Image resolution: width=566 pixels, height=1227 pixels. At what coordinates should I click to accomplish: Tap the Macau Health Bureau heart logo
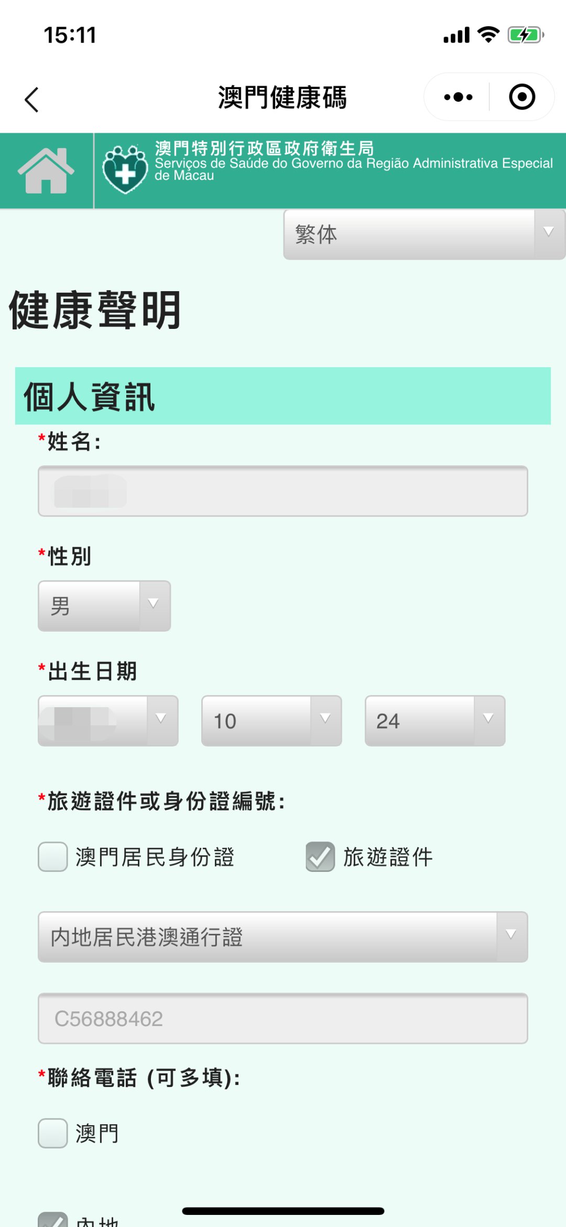pyautogui.click(x=125, y=169)
